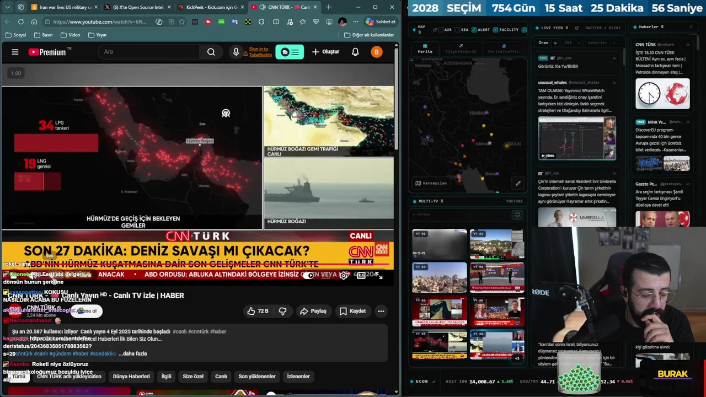Open the Sosyal bookmarks folder
Screen dimensions: 706x397
15,35
